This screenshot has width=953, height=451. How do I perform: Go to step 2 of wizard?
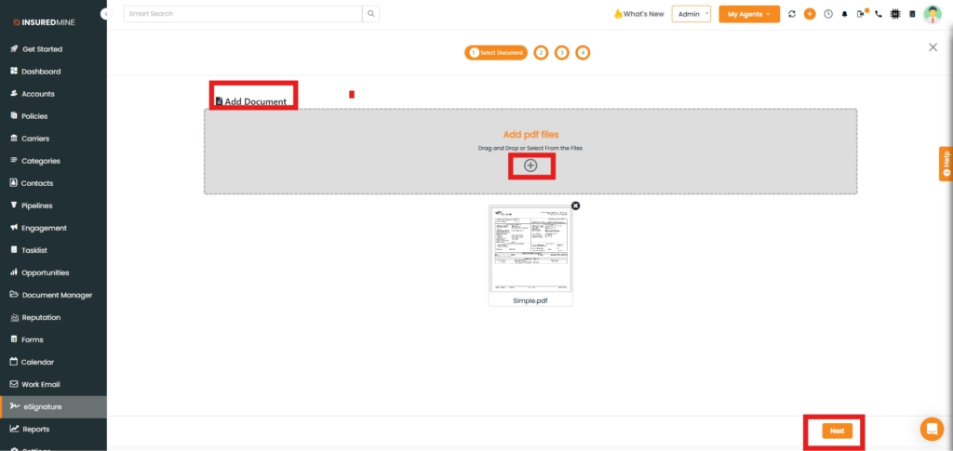(x=541, y=53)
